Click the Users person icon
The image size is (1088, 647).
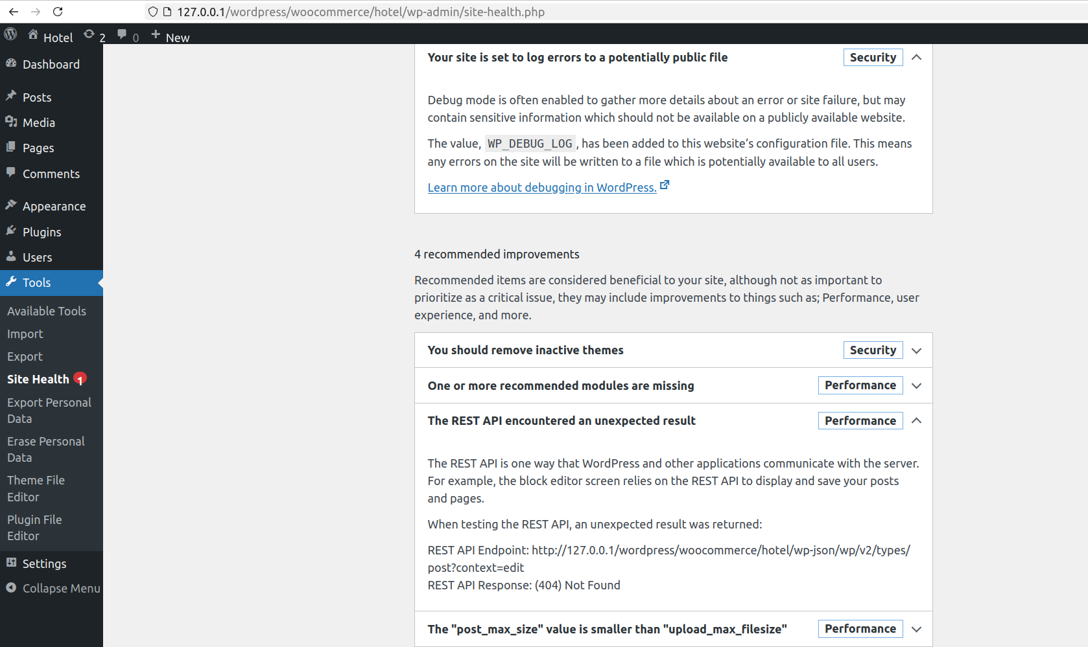coord(11,256)
